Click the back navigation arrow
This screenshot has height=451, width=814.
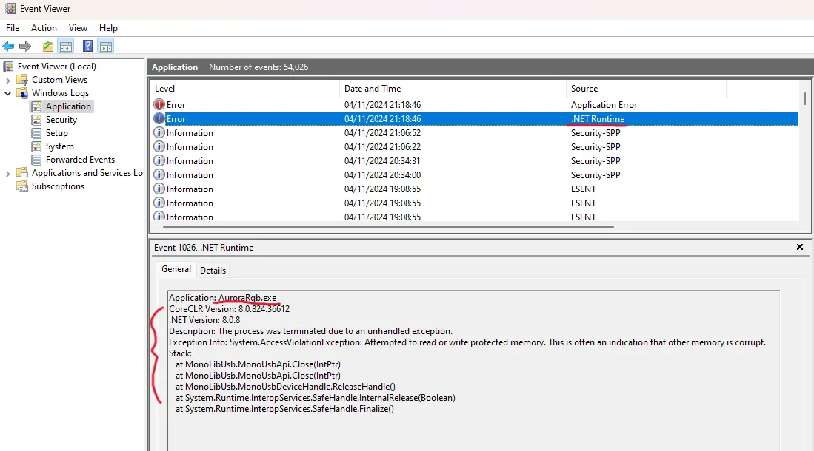pyautogui.click(x=7, y=46)
